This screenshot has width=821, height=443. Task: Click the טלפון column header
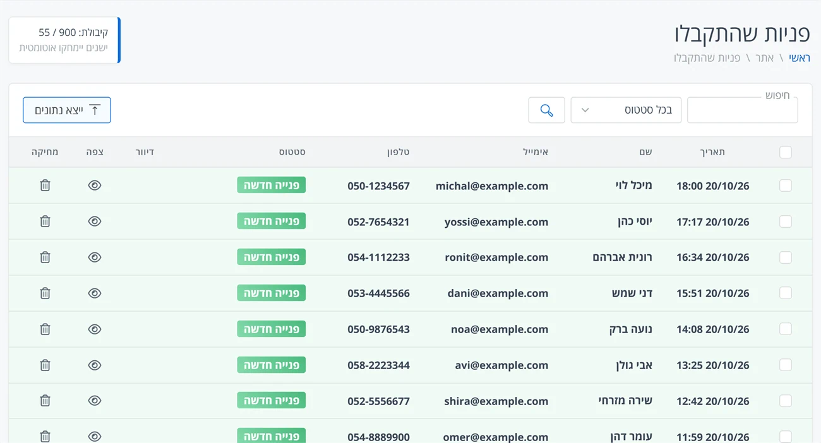[398, 152]
